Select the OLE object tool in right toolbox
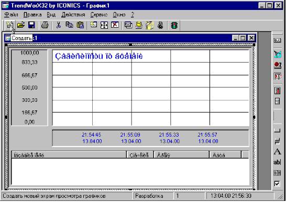The width and height of the screenshot is (286, 202). tap(277, 40)
